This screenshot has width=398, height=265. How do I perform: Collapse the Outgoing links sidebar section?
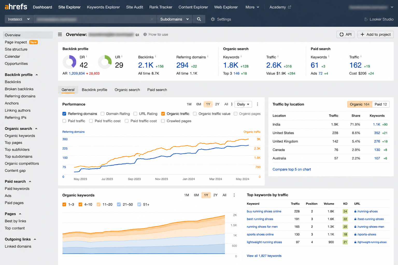coord(35,239)
